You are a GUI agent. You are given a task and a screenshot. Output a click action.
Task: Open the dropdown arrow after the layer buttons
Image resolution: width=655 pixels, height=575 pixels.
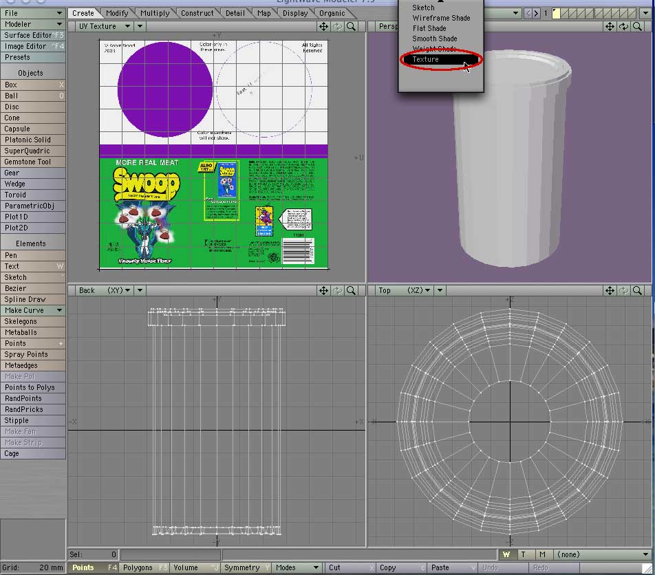pyautogui.click(x=645, y=13)
